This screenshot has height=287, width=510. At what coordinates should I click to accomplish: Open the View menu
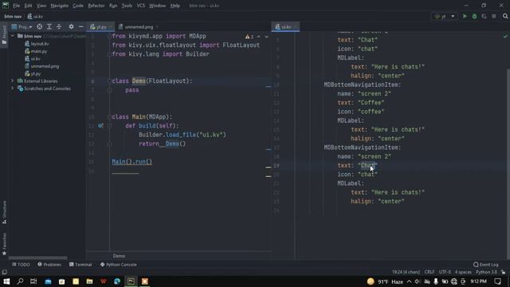tap(41, 6)
